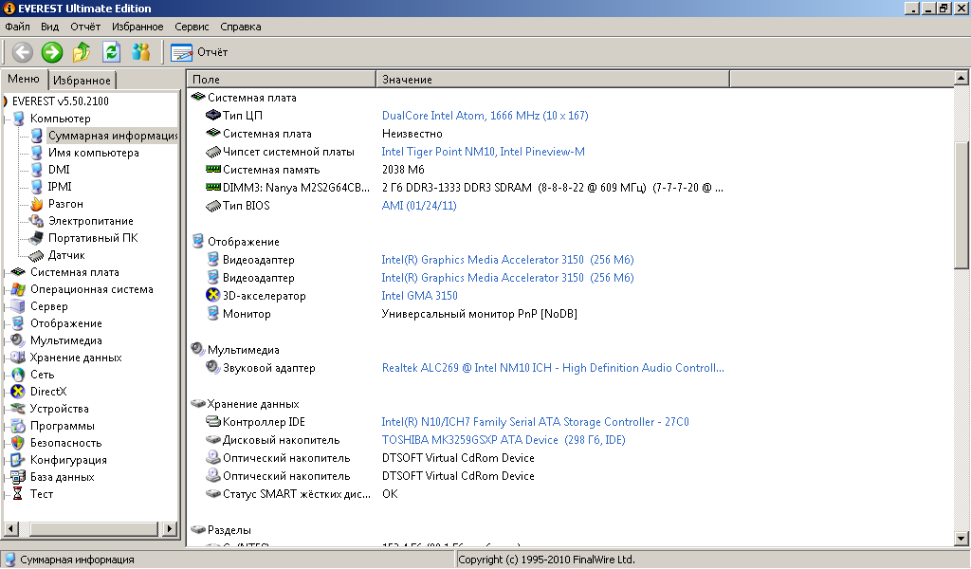This screenshot has height=569, width=971.
Task: Select Имя компьютера tree item
Action: tap(94, 153)
